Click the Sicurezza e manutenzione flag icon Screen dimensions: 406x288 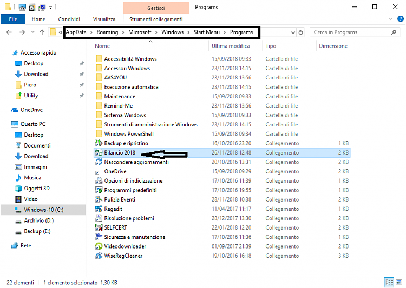tap(99, 237)
